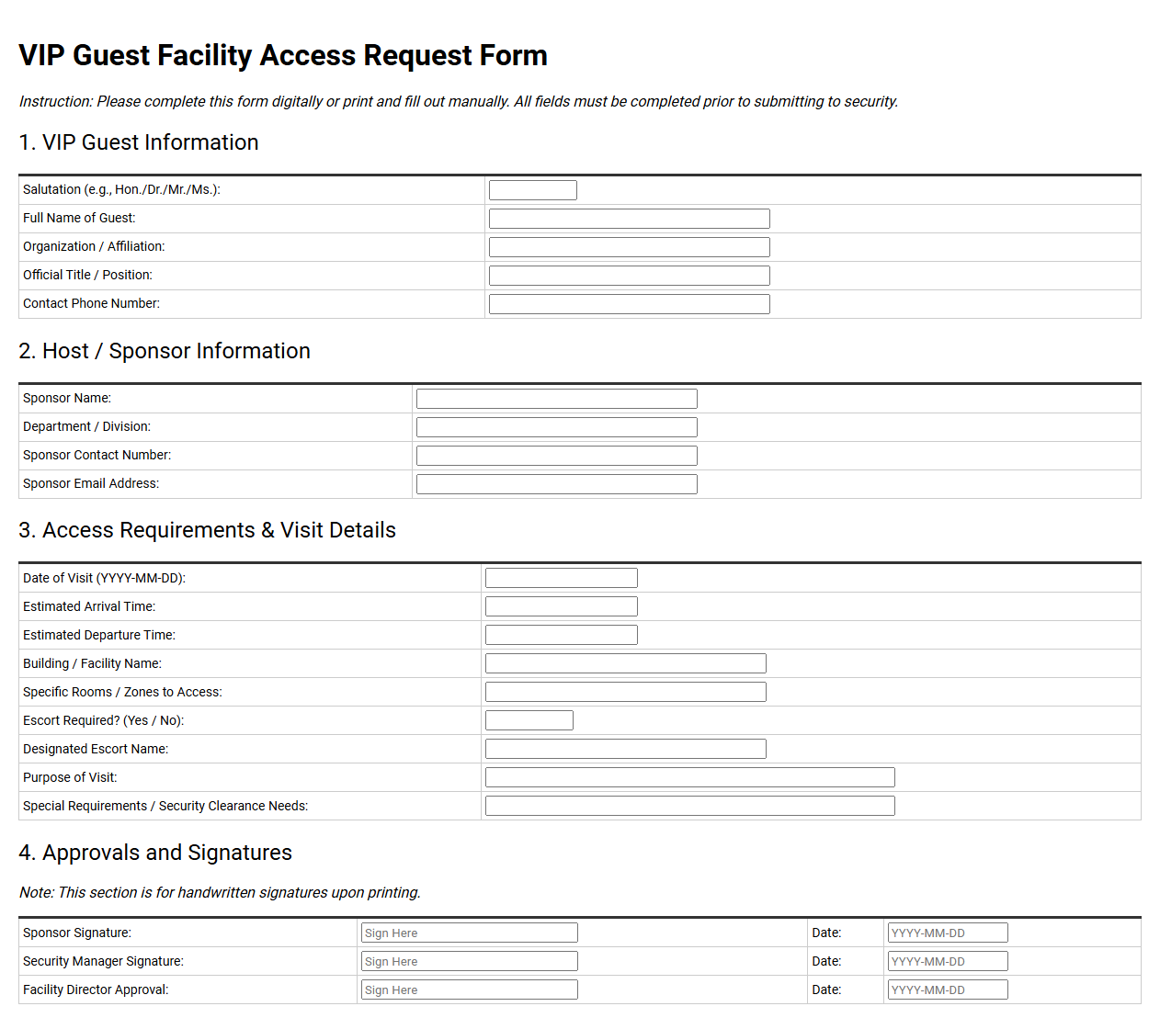This screenshot has height=1029, width=1160.
Task: Click the Purpose of Visit field
Action: (690, 777)
